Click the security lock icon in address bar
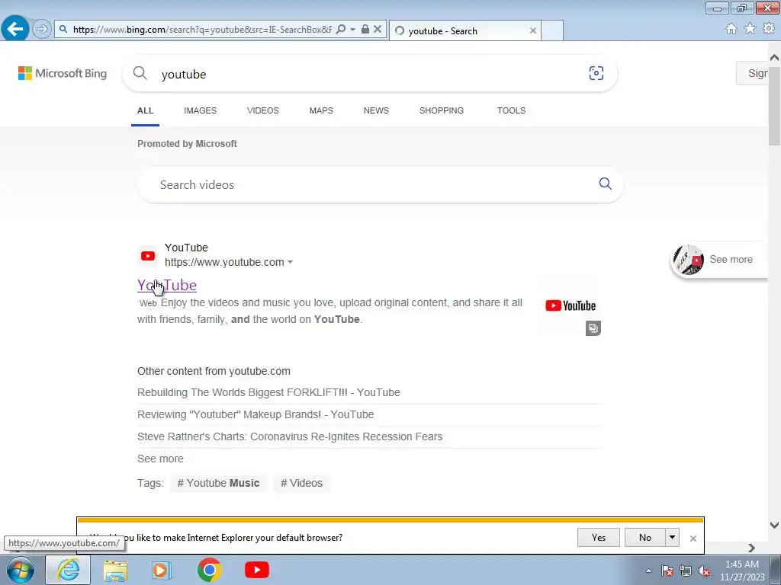781x585 pixels. coord(365,30)
